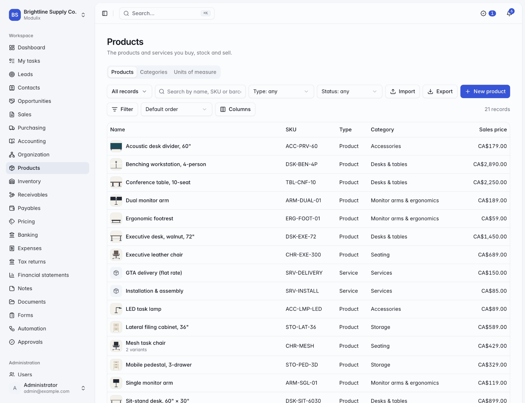
Task: Expand the Administrator account menu
Action: [48, 388]
